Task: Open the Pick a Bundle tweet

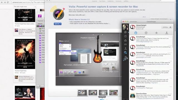Action: [x=151, y=64]
